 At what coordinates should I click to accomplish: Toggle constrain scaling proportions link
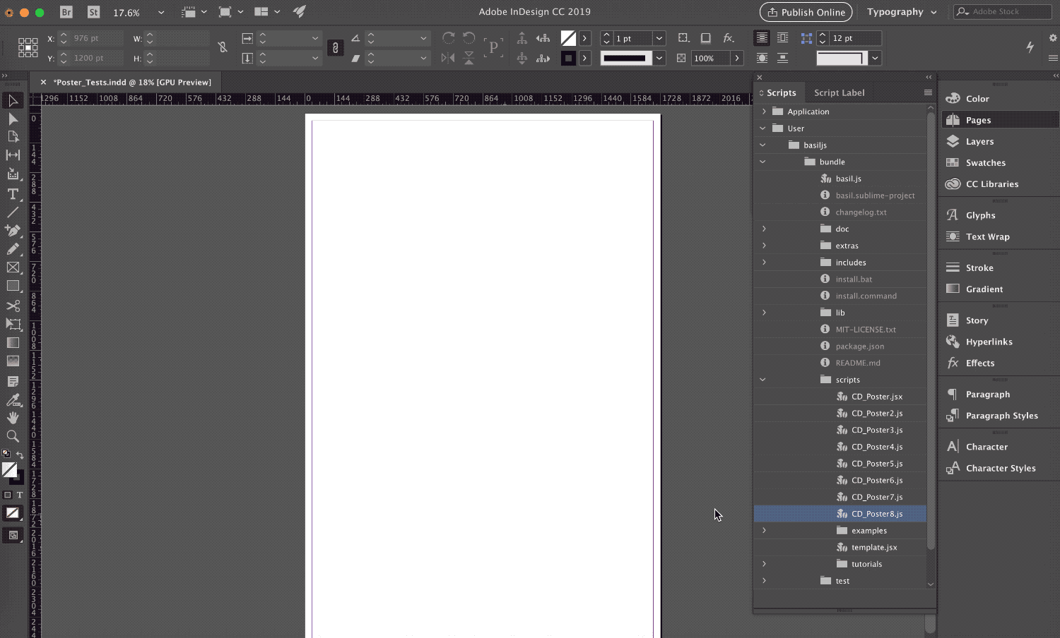click(335, 47)
